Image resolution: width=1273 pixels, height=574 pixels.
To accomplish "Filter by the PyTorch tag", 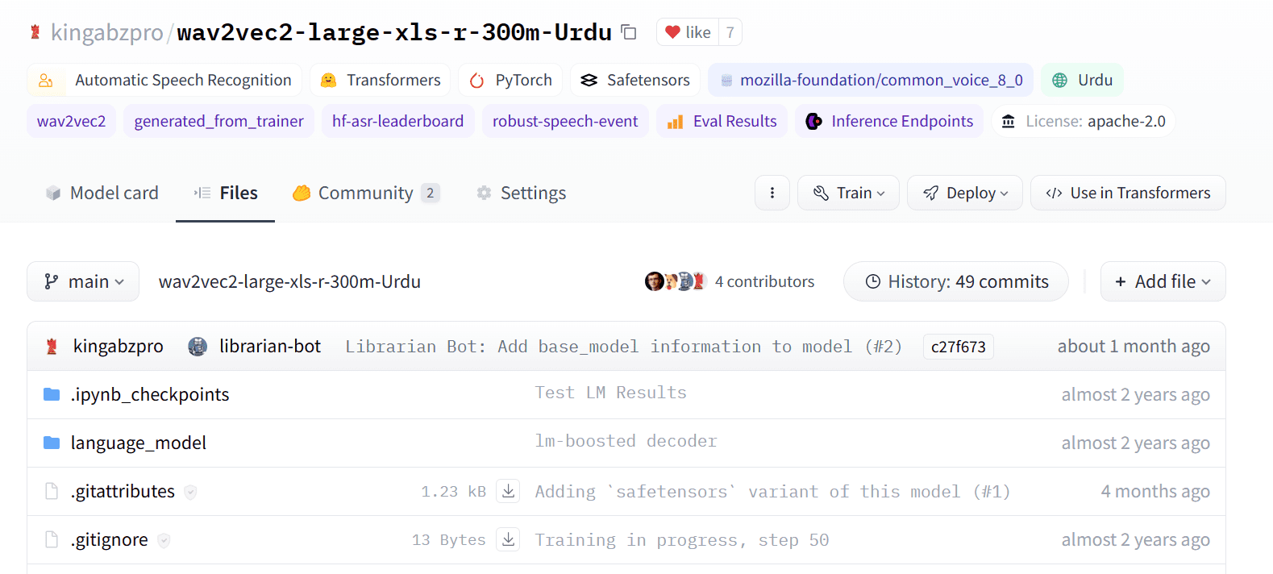I will pos(510,80).
